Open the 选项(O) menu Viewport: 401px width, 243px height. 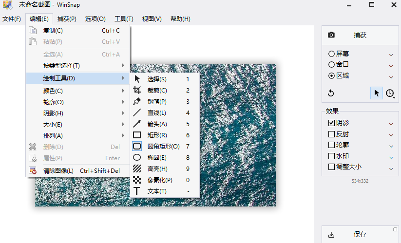(95, 19)
